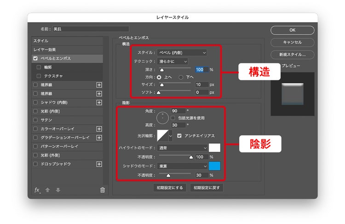Screen dimensions: 345x224
Task: Enable the パターンオーバーレイ checkbox
Action: click(35, 146)
